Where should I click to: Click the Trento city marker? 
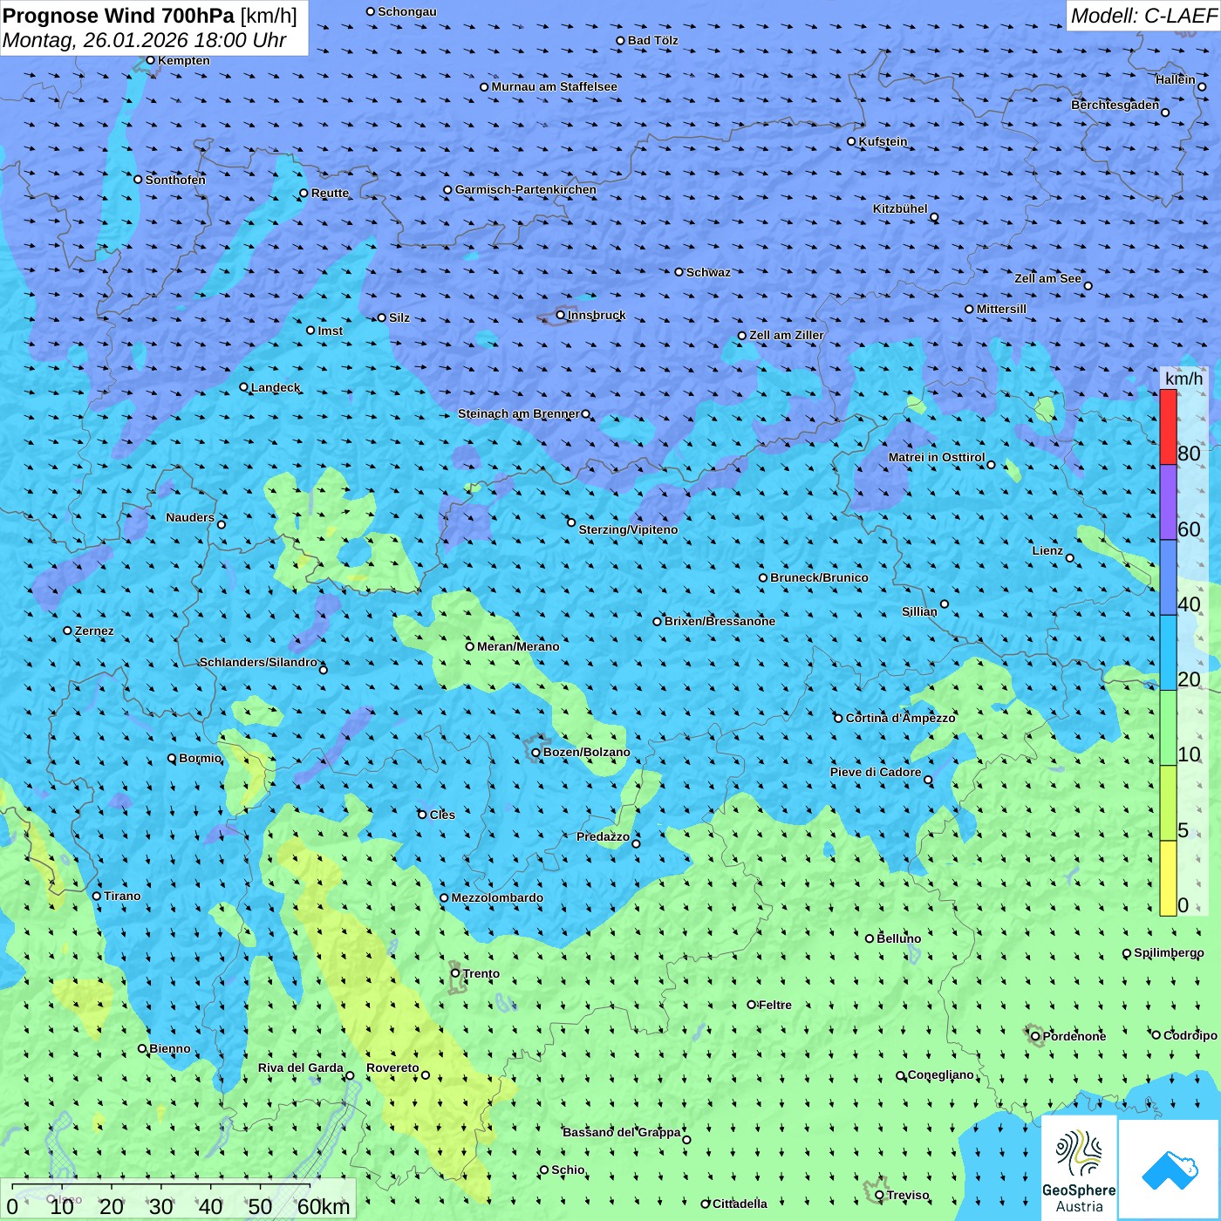455,973
